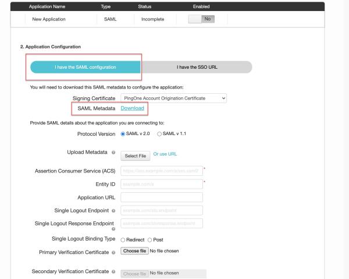Focus the Single Logout Response Endpoint field
The image size is (349, 279).
[162, 223]
